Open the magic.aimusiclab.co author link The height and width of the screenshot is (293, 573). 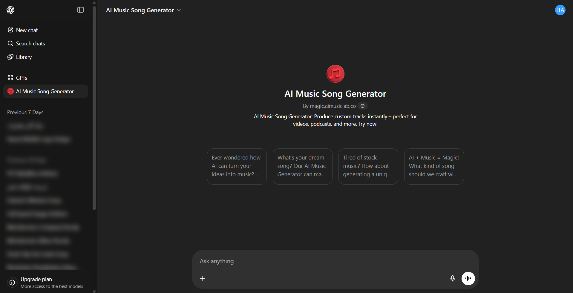pos(333,106)
